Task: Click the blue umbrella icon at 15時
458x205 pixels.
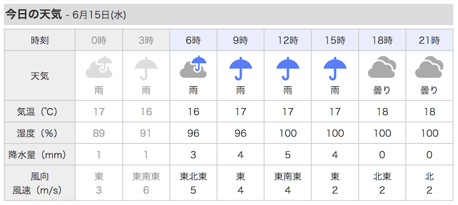Action: [335, 68]
